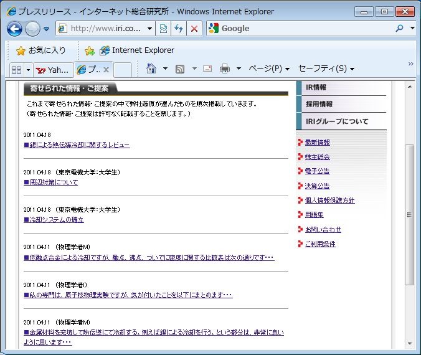Open 銀による熱伝導冷却に関するレビュー link
Screen dimensions: 421x355
tap(77, 145)
